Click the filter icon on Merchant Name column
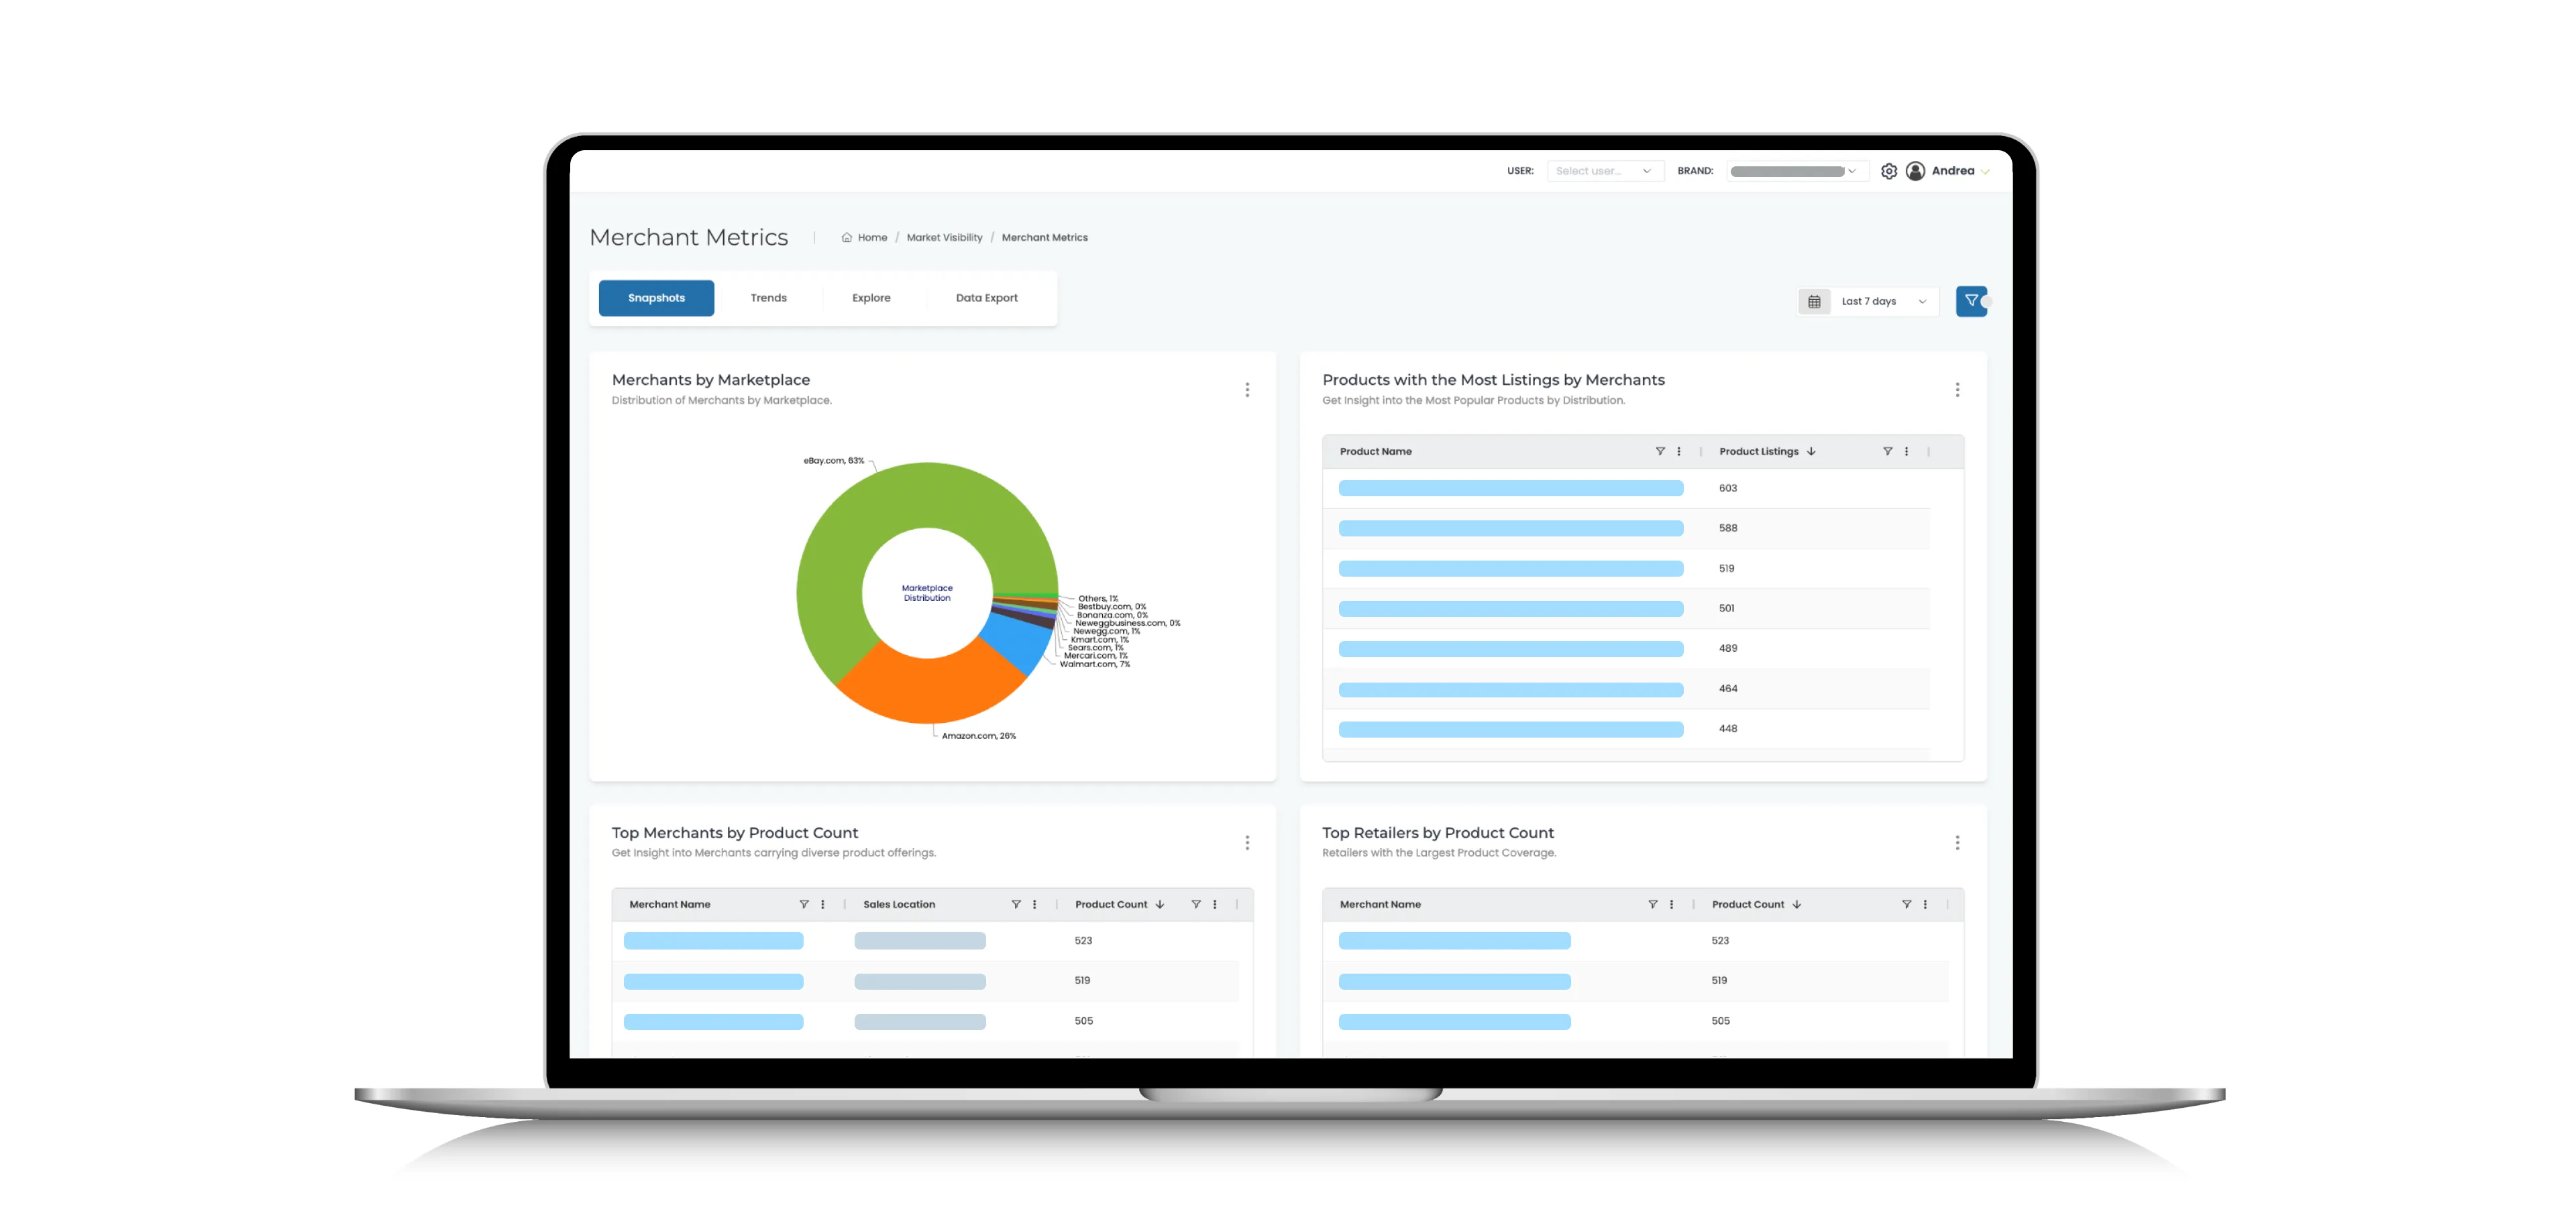The width and height of the screenshot is (2576, 1207). tap(803, 905)
